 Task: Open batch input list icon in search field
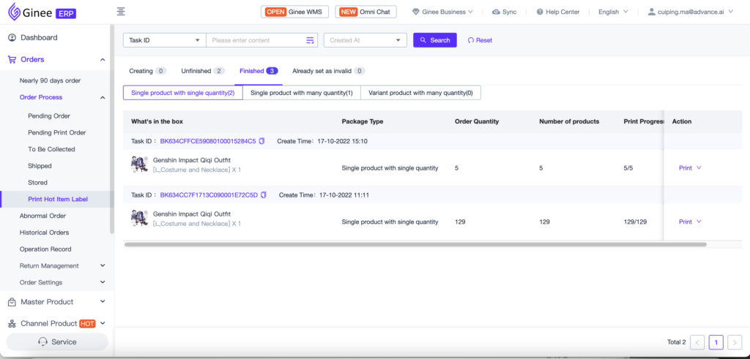310,40
